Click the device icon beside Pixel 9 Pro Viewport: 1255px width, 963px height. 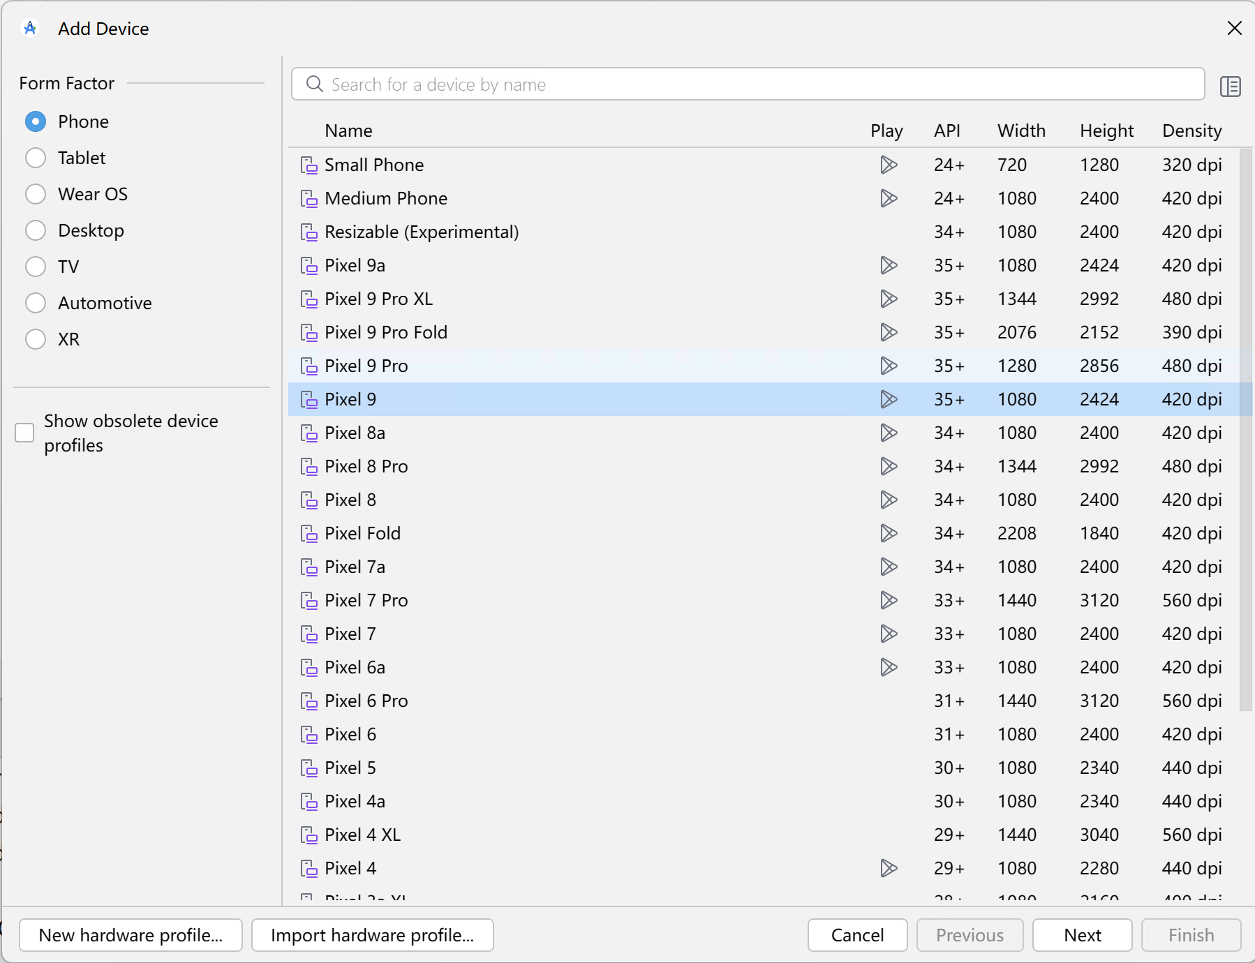[309, 366]
